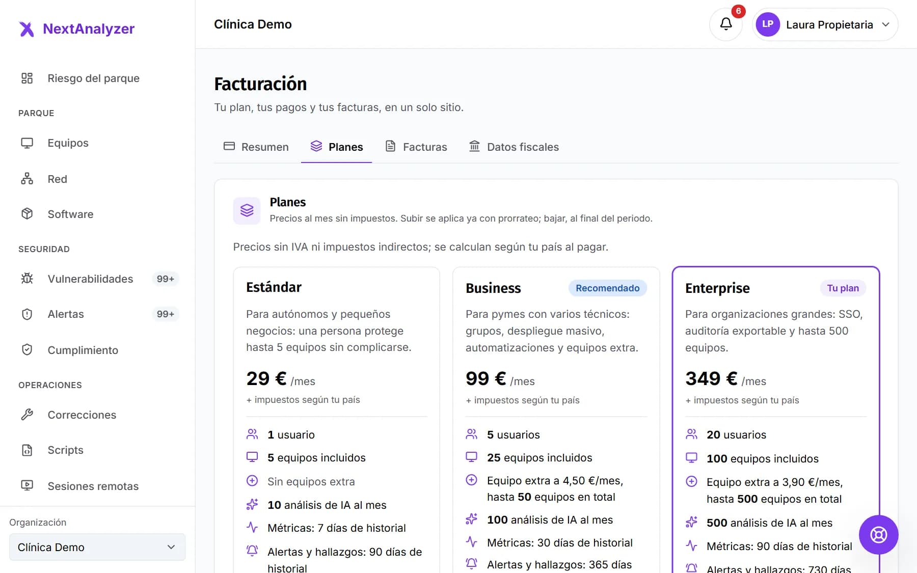Image resolution: width=917 pixels, height=573 pixels.
Task: Click 'Sin equipos extra' in Estándar plan
Action: click(x=311, y=482)
